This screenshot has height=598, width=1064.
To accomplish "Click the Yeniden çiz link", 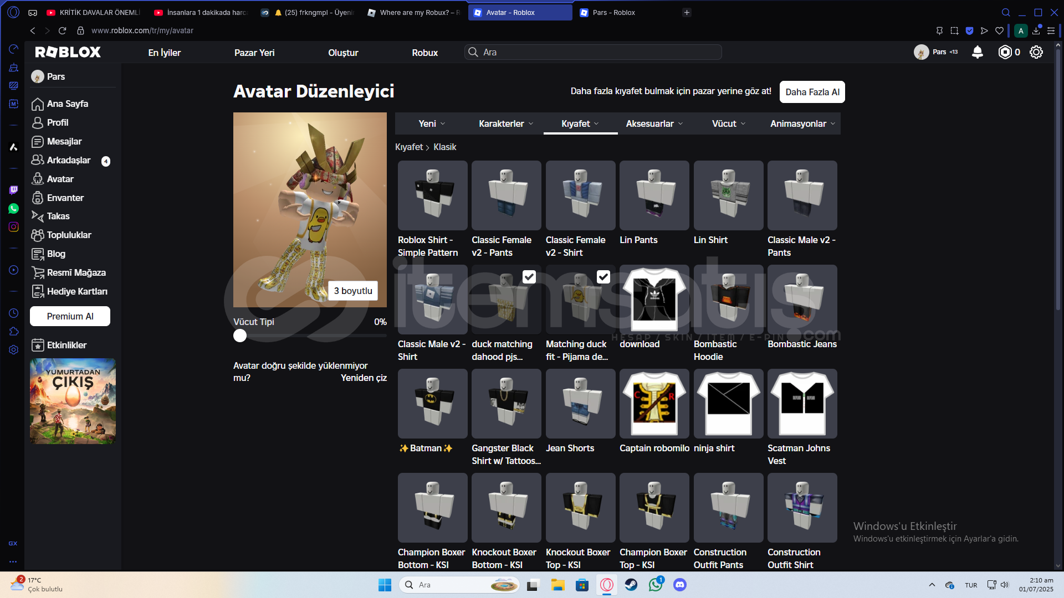I will [364, 378].
